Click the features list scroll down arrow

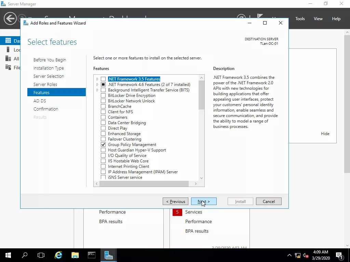click(x=201, y=178)
